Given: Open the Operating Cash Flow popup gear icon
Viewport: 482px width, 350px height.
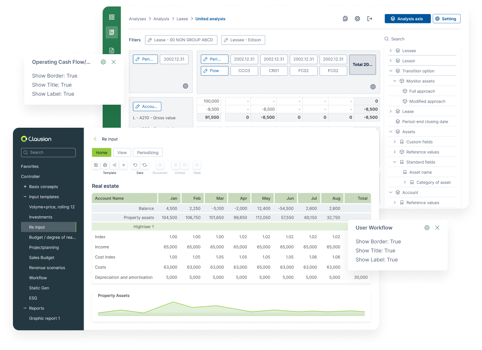Looking at the screenshot, I should (103, 62).
